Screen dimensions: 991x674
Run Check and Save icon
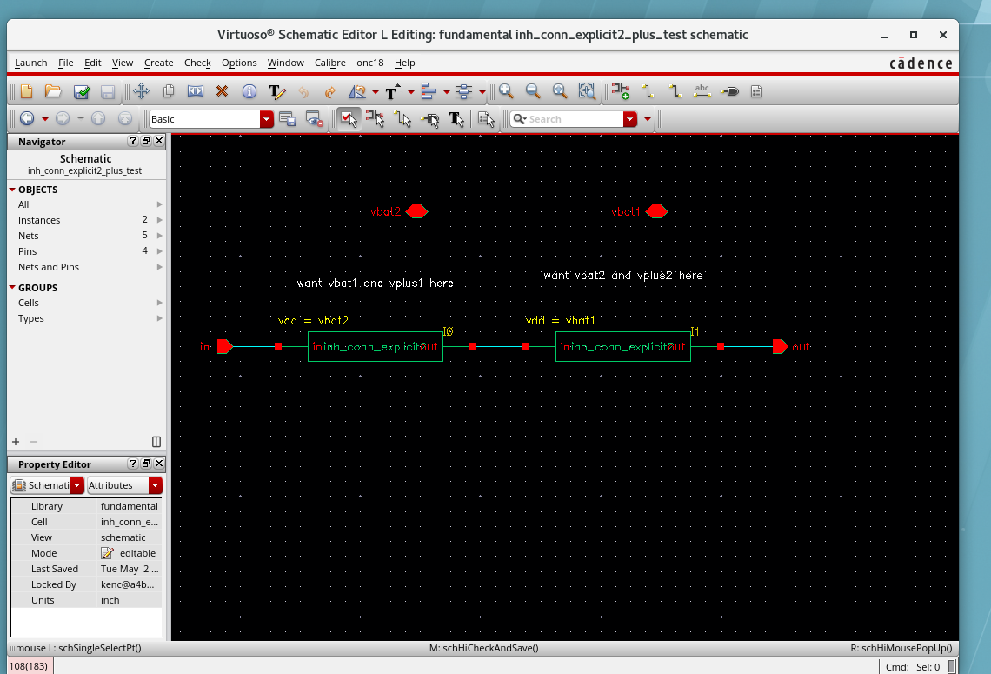coord(82,91)
